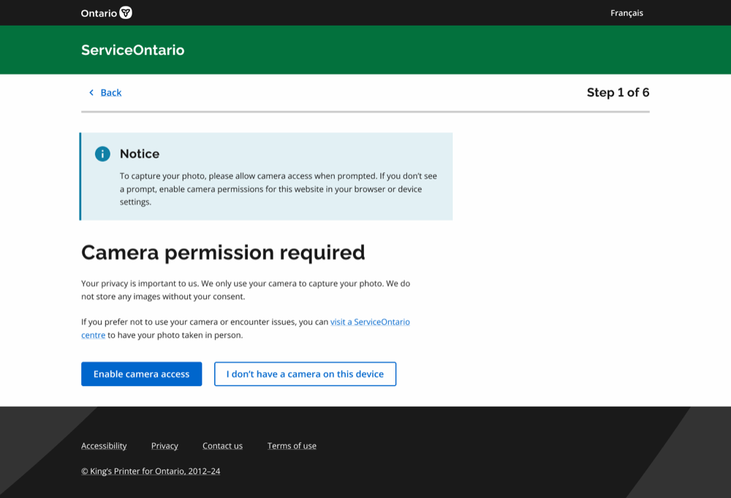Click the 'To capture your photo' notice paragraph
Viewport: 731px width, 498px height.
coord(279,189)
